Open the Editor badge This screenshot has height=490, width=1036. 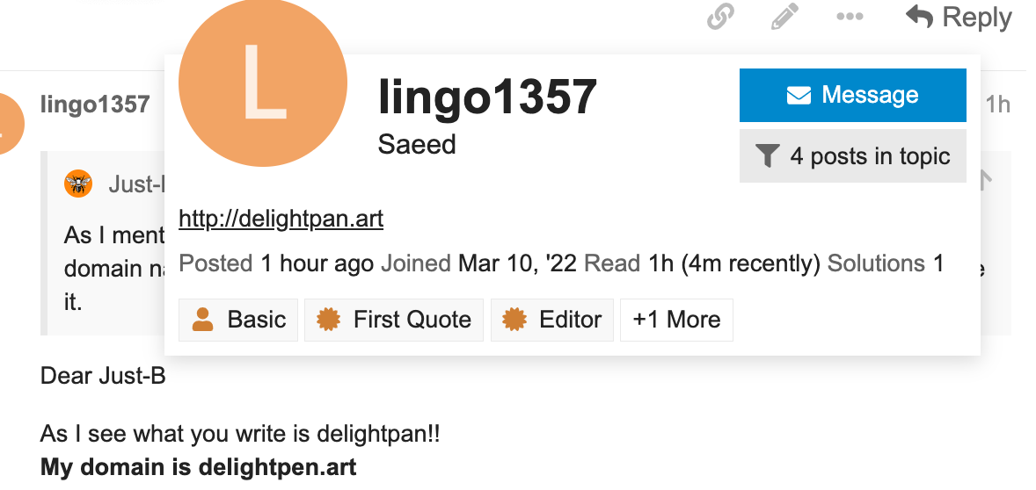(551, 320)
